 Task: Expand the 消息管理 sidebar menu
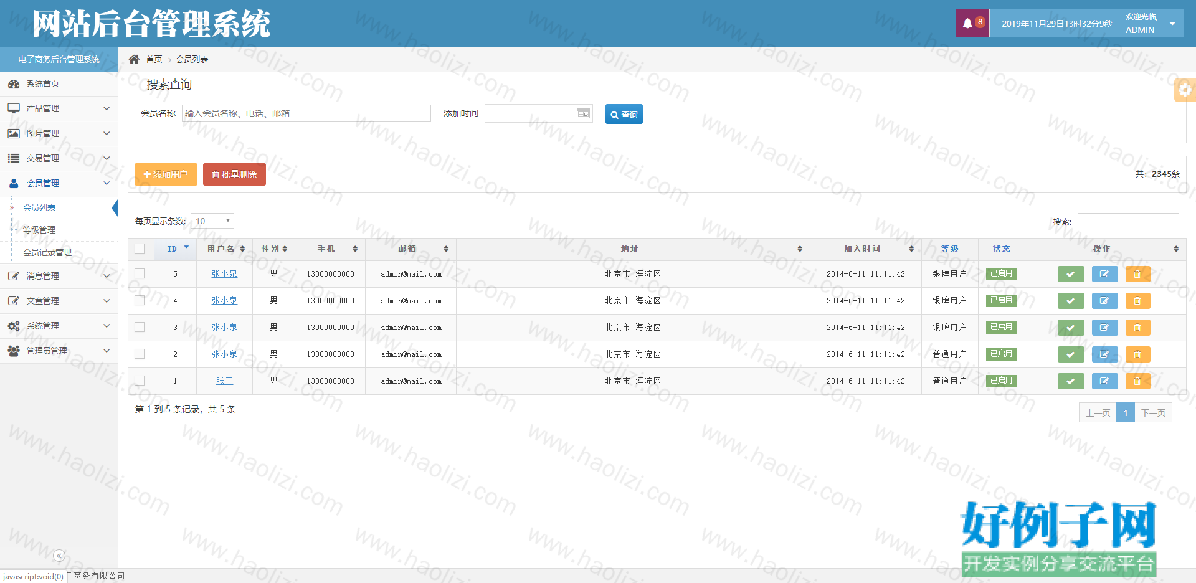pyautogui.click(x=59, y=276)
